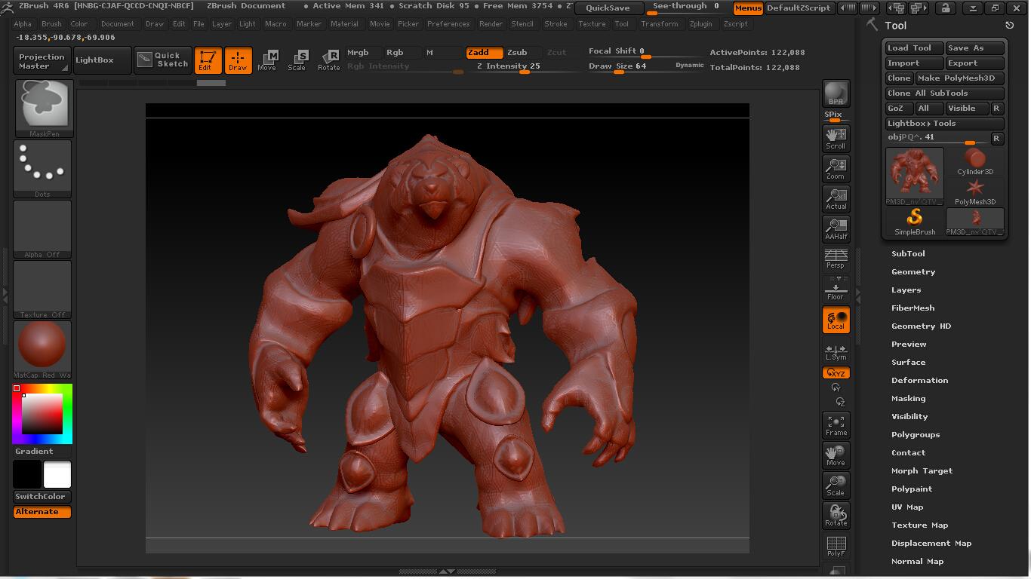Click the Move view icon on right shelf
Viewport: 1031px width, 579px height.
click(836, 455)
